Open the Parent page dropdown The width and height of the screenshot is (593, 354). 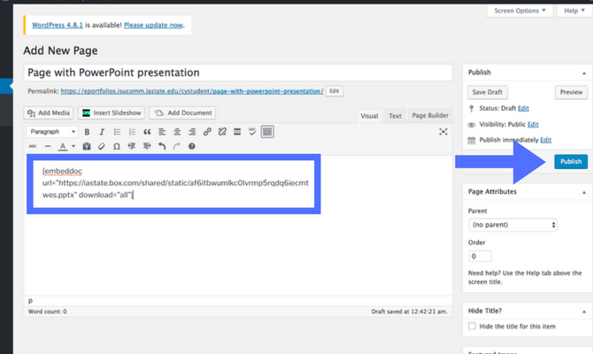(x=512, y=225)
